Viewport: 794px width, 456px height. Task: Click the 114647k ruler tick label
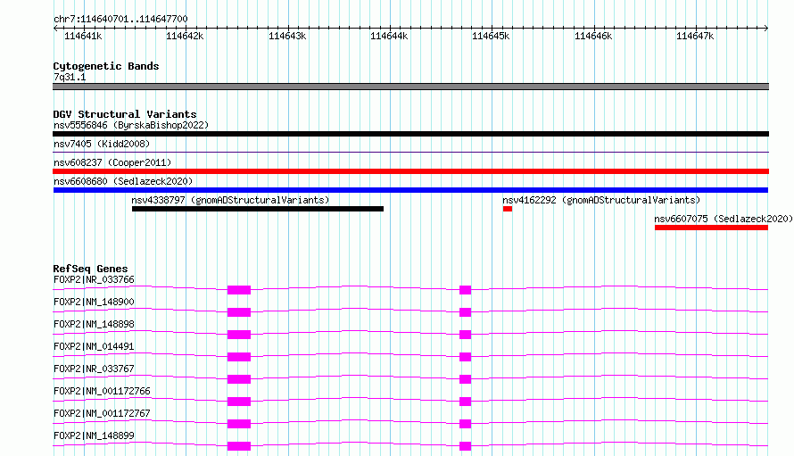[x=695, y=36]
